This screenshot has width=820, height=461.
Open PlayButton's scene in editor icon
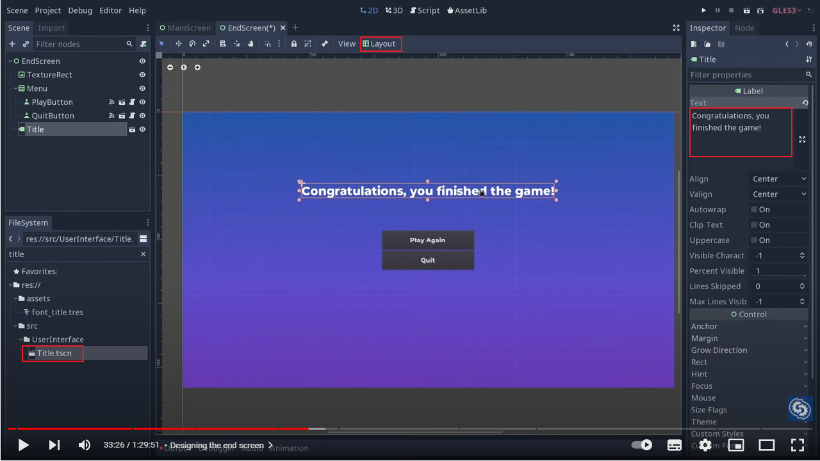click(122, 102)
